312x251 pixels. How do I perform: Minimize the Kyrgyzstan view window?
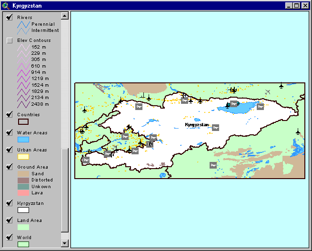pos(289,6)
